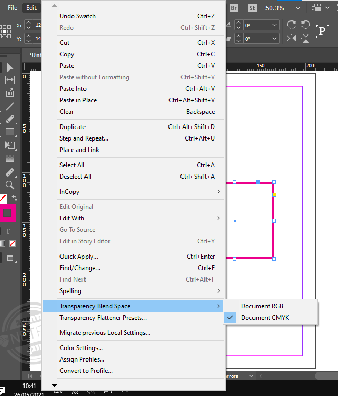Click the magenta stroke color swatch
Image resolution: width=338 pixels, height=396 pixels.
point(8,213)
